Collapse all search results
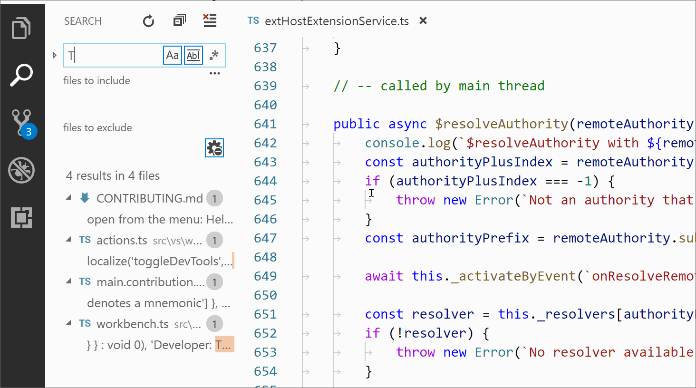 [x=179, y=21]
